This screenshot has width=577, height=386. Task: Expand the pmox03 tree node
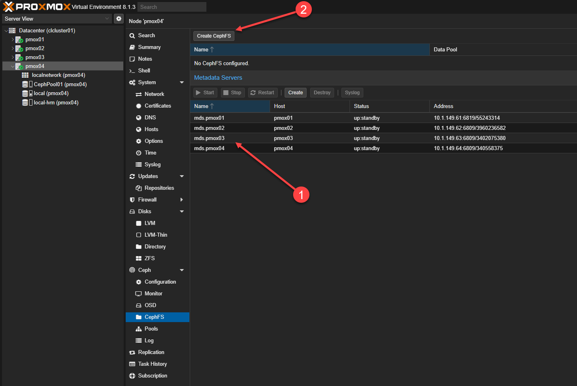click(x=13, y=57)
